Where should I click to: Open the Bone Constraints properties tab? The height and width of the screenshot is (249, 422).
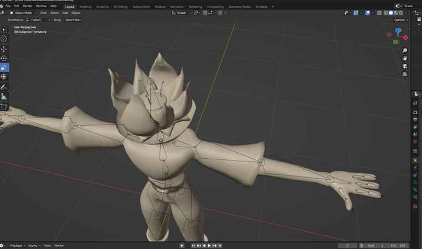[415, 197]
